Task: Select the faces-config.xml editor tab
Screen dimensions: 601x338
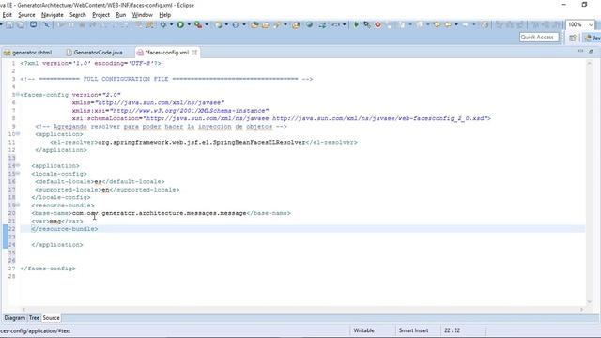Action: click(166, 53)
